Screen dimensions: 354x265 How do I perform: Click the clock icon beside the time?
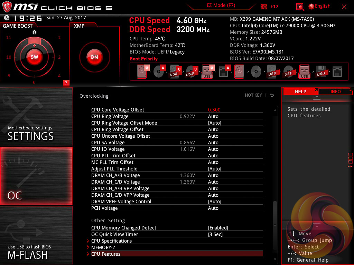pos(7,18)
